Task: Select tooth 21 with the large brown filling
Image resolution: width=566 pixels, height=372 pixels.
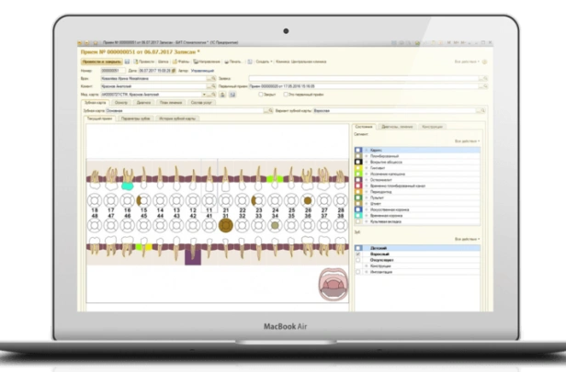Action: point(225,225)
